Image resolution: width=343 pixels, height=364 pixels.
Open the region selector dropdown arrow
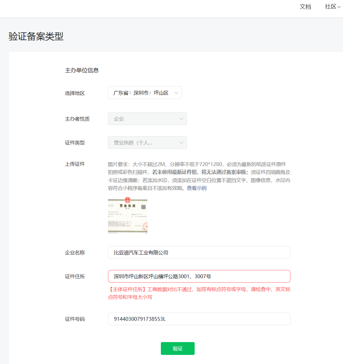(x=176, y=92)
